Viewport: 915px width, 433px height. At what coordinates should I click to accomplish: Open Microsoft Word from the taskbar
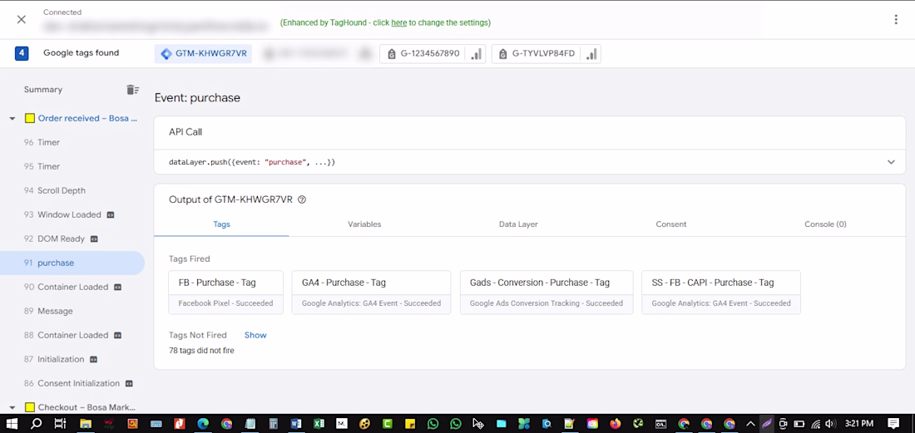coord(295,424)
